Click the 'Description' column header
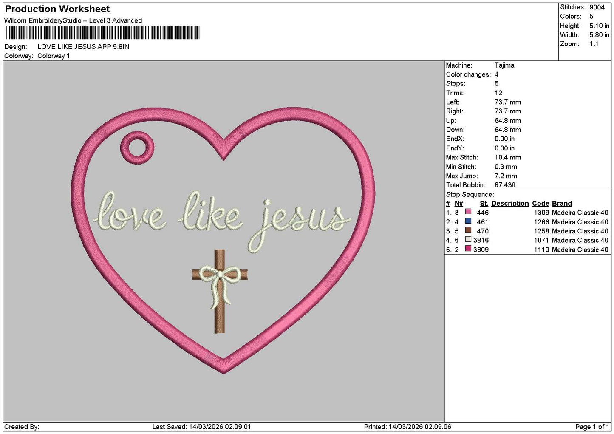Viewport: 614px width, 434px height. 510,204
